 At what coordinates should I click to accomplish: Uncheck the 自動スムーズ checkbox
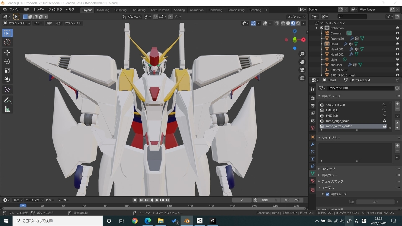coord(327,194)
